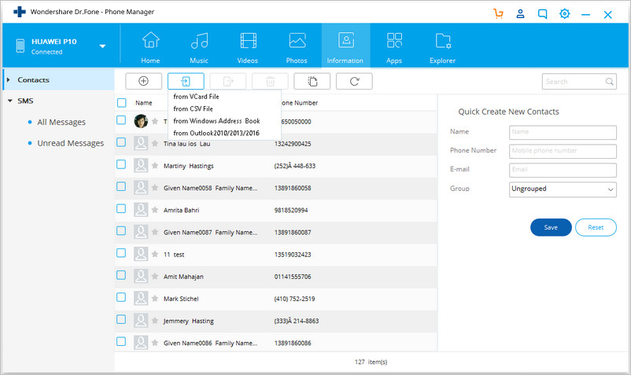This screenshot has height=375, width=631.
Task: Click the refresh toolbar button
Action: [x=354, y=81]
